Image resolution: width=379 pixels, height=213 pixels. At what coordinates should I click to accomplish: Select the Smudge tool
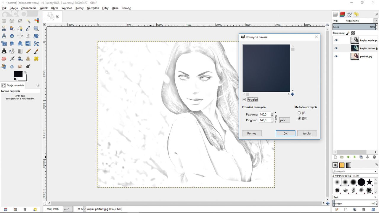(x=20, y=66)
